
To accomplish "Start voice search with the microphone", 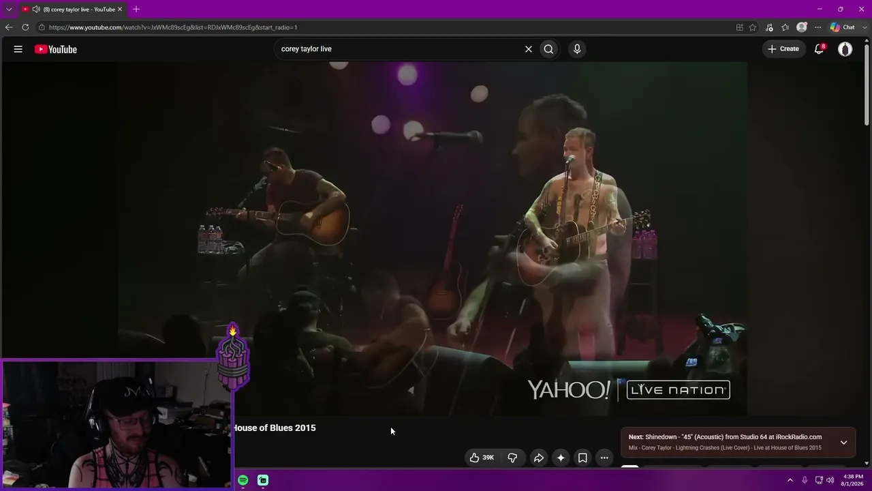I will coord(577,49).
